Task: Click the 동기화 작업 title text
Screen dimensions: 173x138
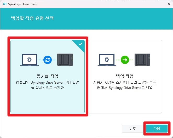Action: 47,76
